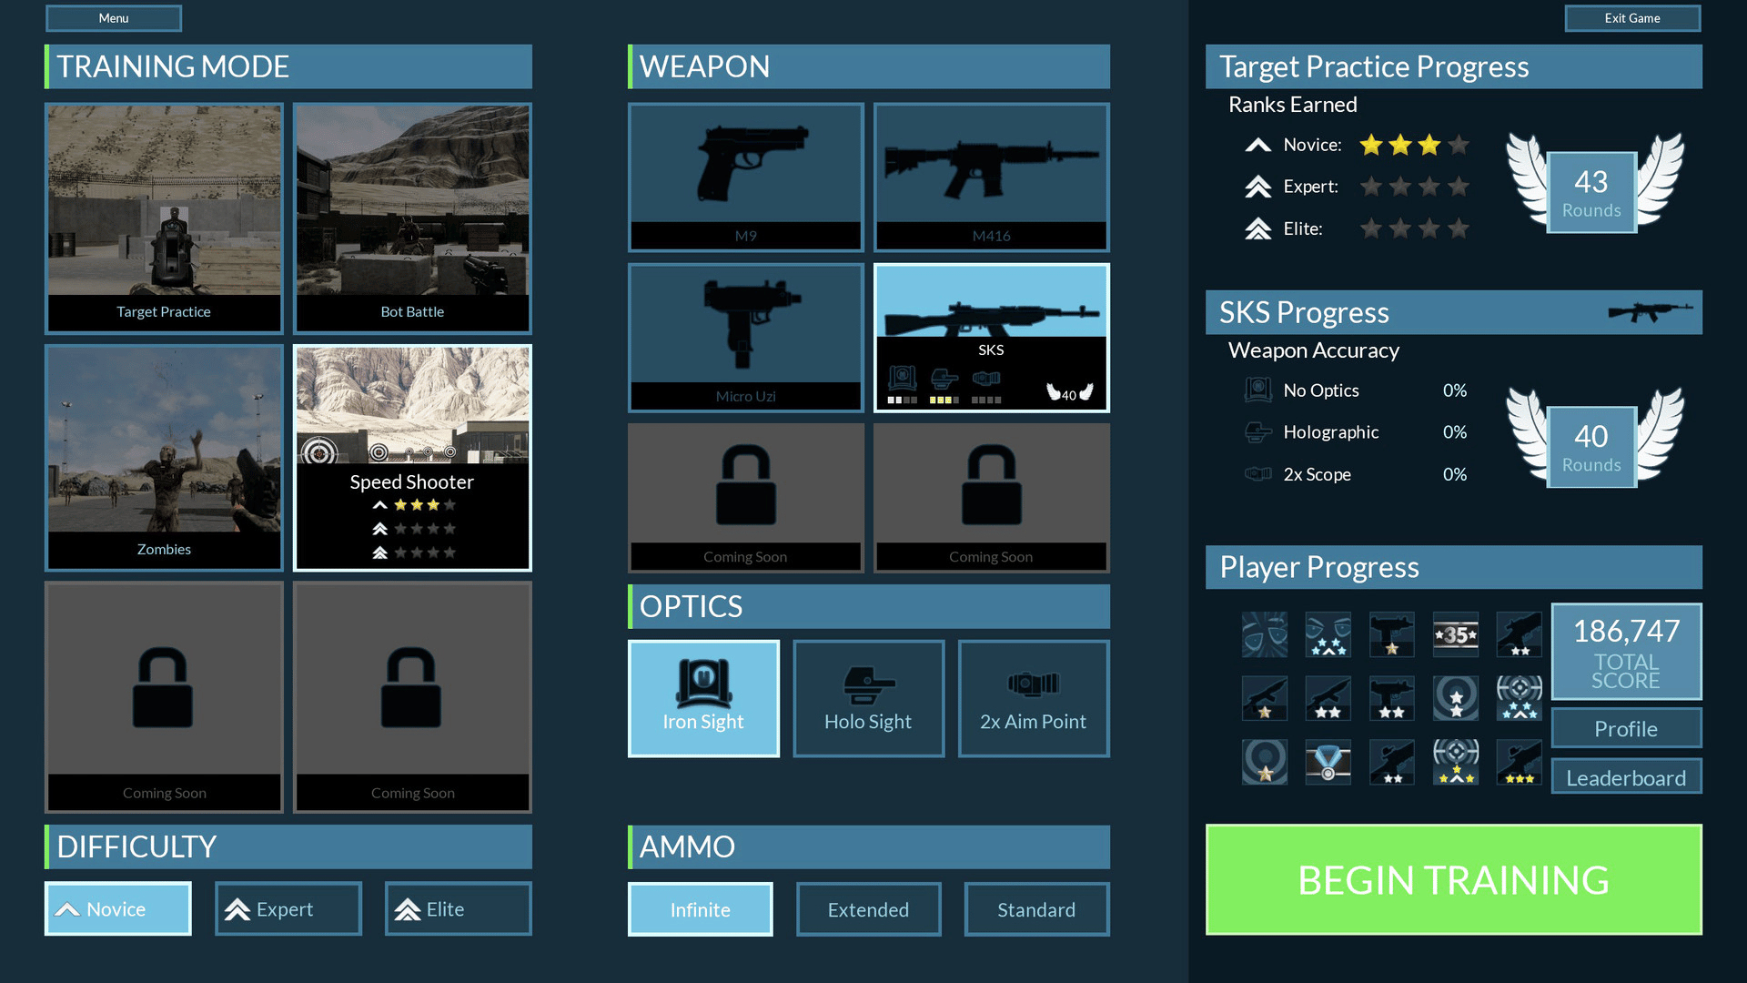Image resolution: width=1747 pixels, height=983 pixels.
Task: Set difficulty to Novice
Action: 117,908
